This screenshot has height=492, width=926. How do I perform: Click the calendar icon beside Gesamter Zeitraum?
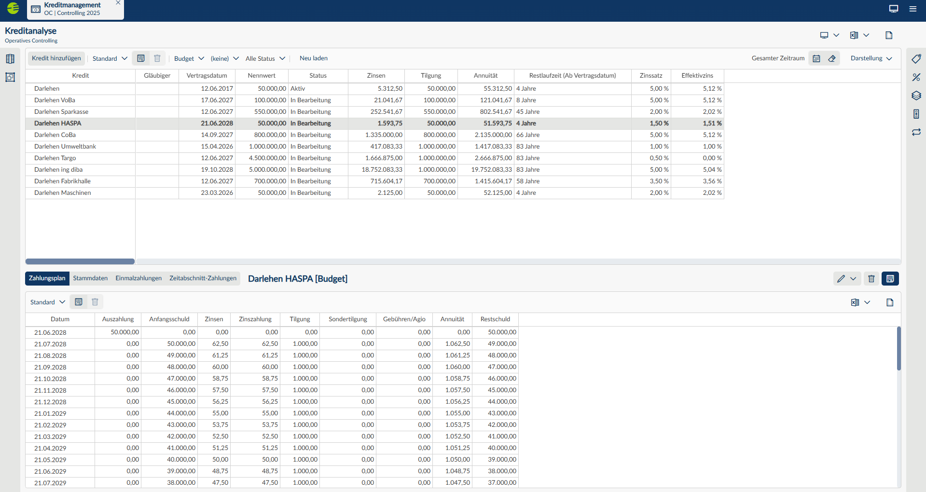(x=816, y=58)
